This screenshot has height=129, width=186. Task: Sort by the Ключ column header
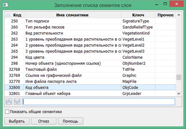click(138, 15)
